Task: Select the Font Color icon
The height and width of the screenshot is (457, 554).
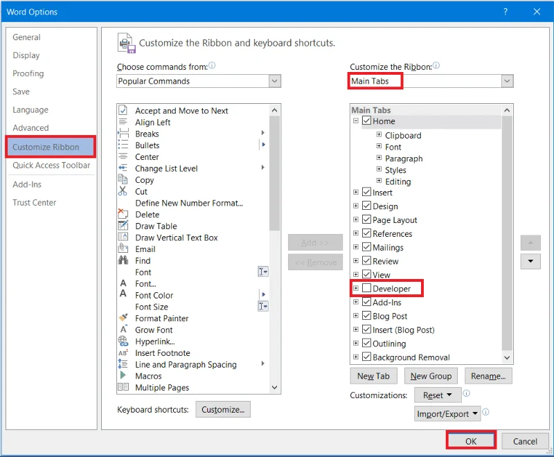Action: 123,294
